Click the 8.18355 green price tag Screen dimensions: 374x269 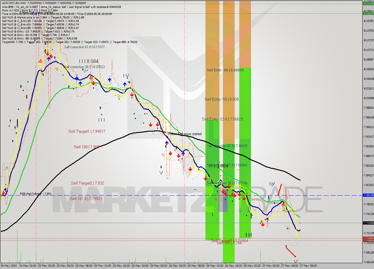click(x=368, y=13)
